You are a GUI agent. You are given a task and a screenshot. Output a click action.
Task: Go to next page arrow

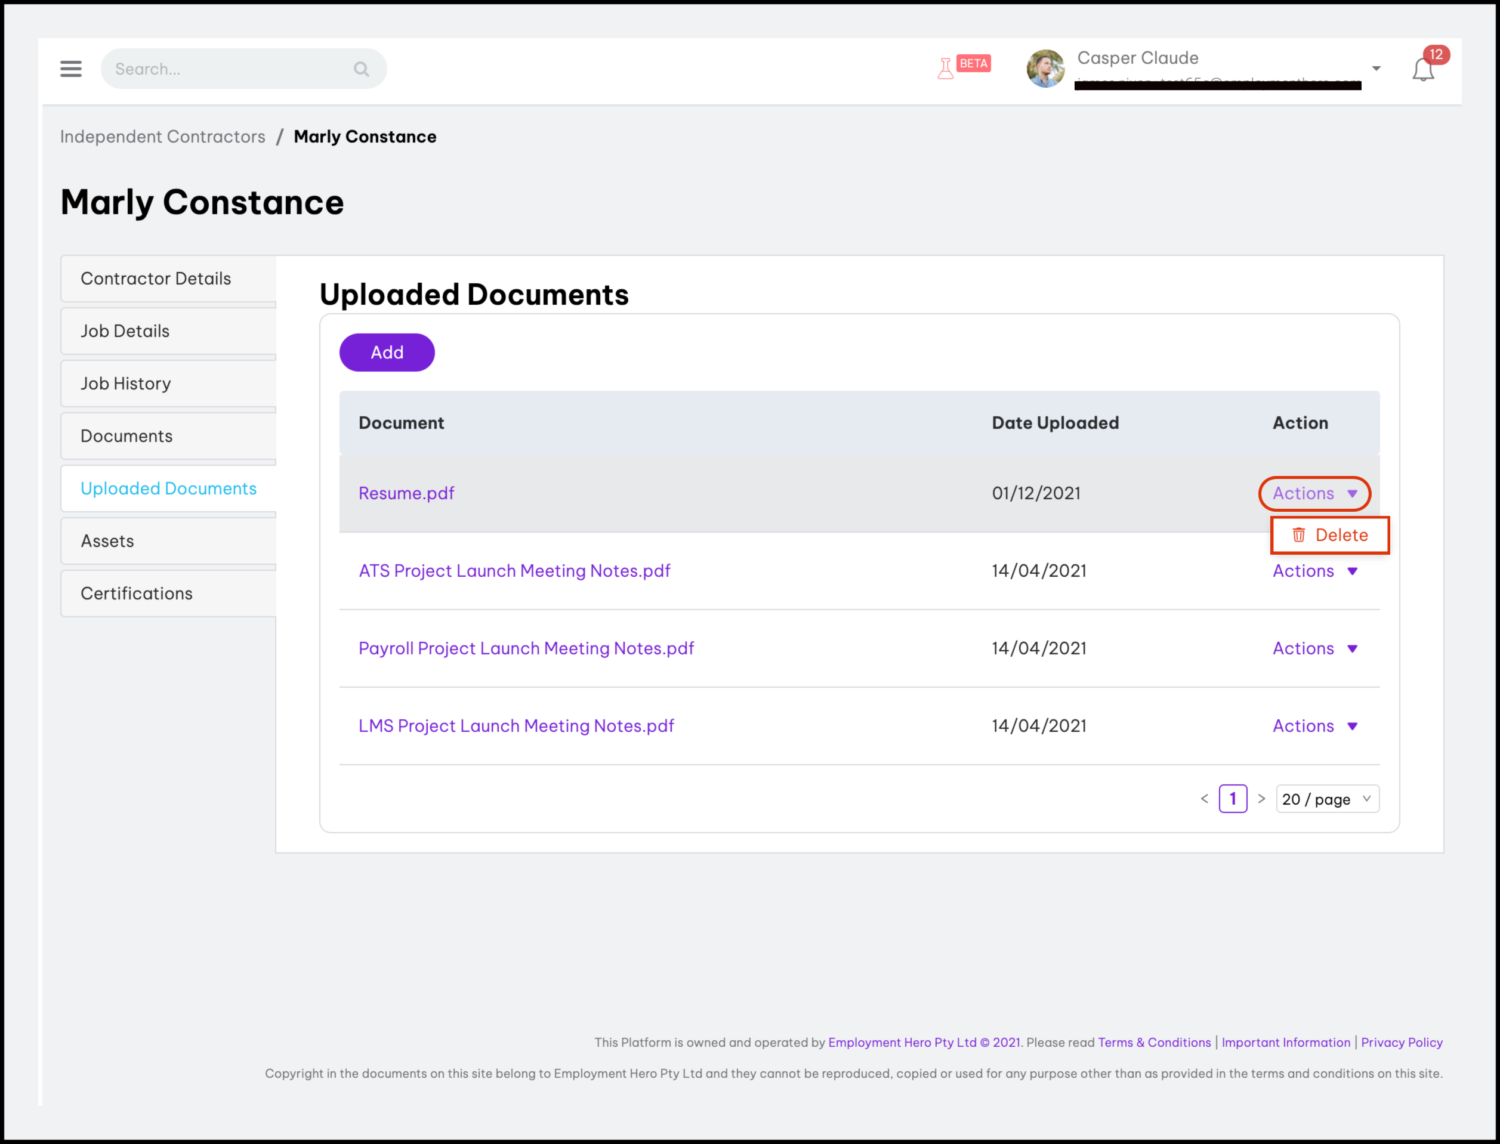pyautogui.click(x=1261, y=799)
